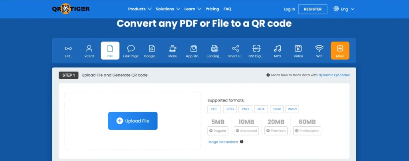Image resolution: width=409 pixels, height=161 pixels.
Task: Click the Upload File button
Action: (x=133, y=121)
